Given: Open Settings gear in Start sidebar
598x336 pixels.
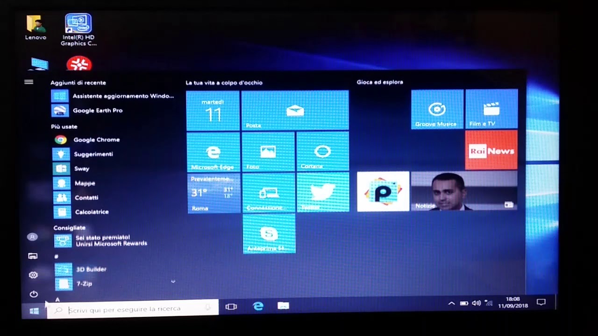Looking at the screenshot, I should click(33, 275).
